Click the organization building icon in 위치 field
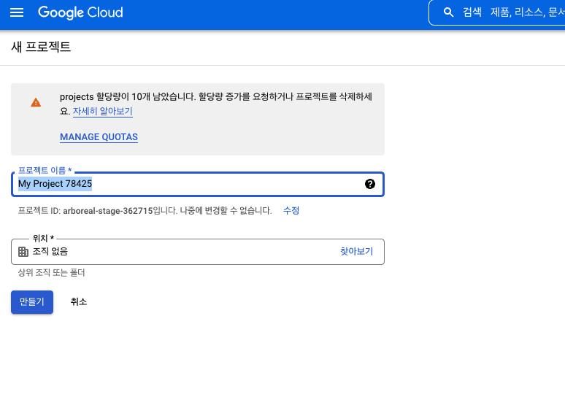Image resolution: width=565 pixels, height=416 pixels. (23, 252)
